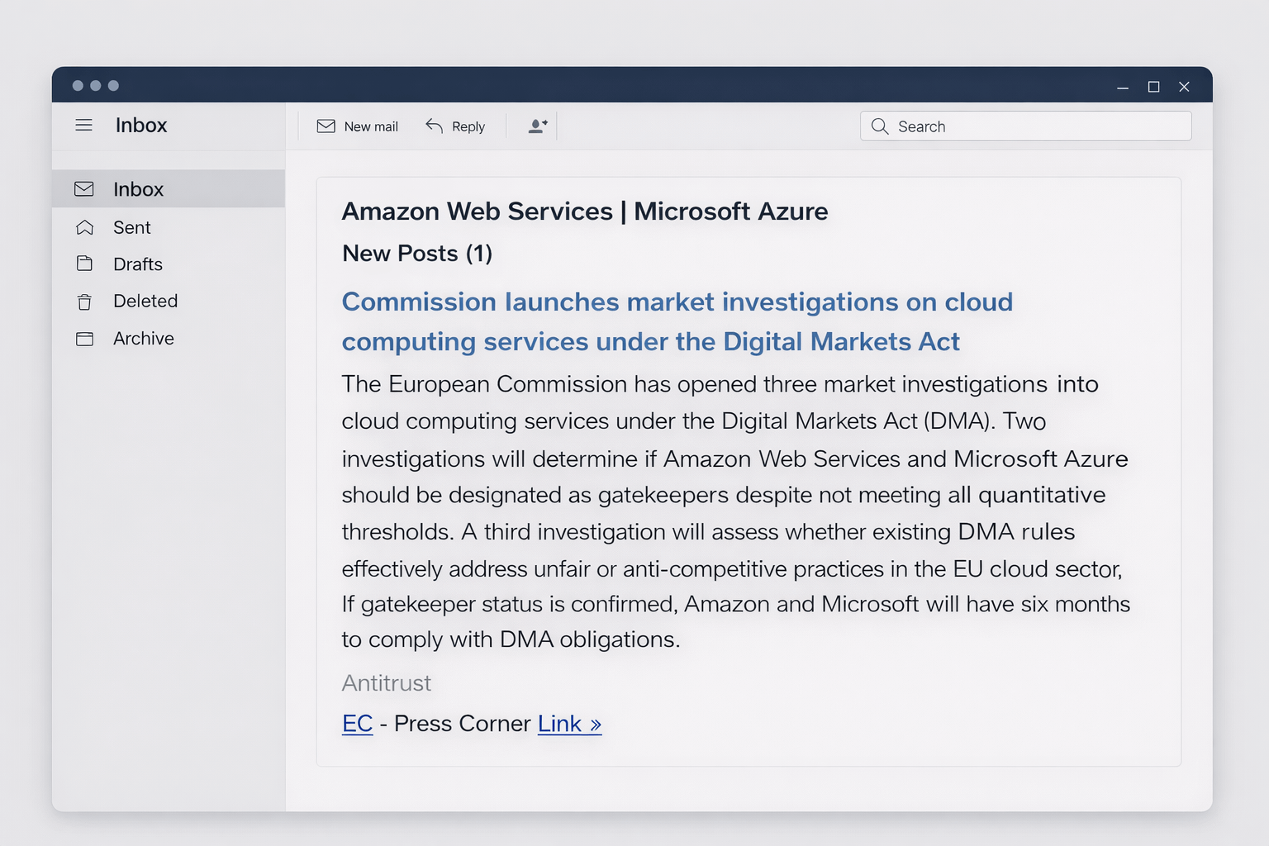Go to the Deleted folder

pyautogui.click(x=145, y=301)
